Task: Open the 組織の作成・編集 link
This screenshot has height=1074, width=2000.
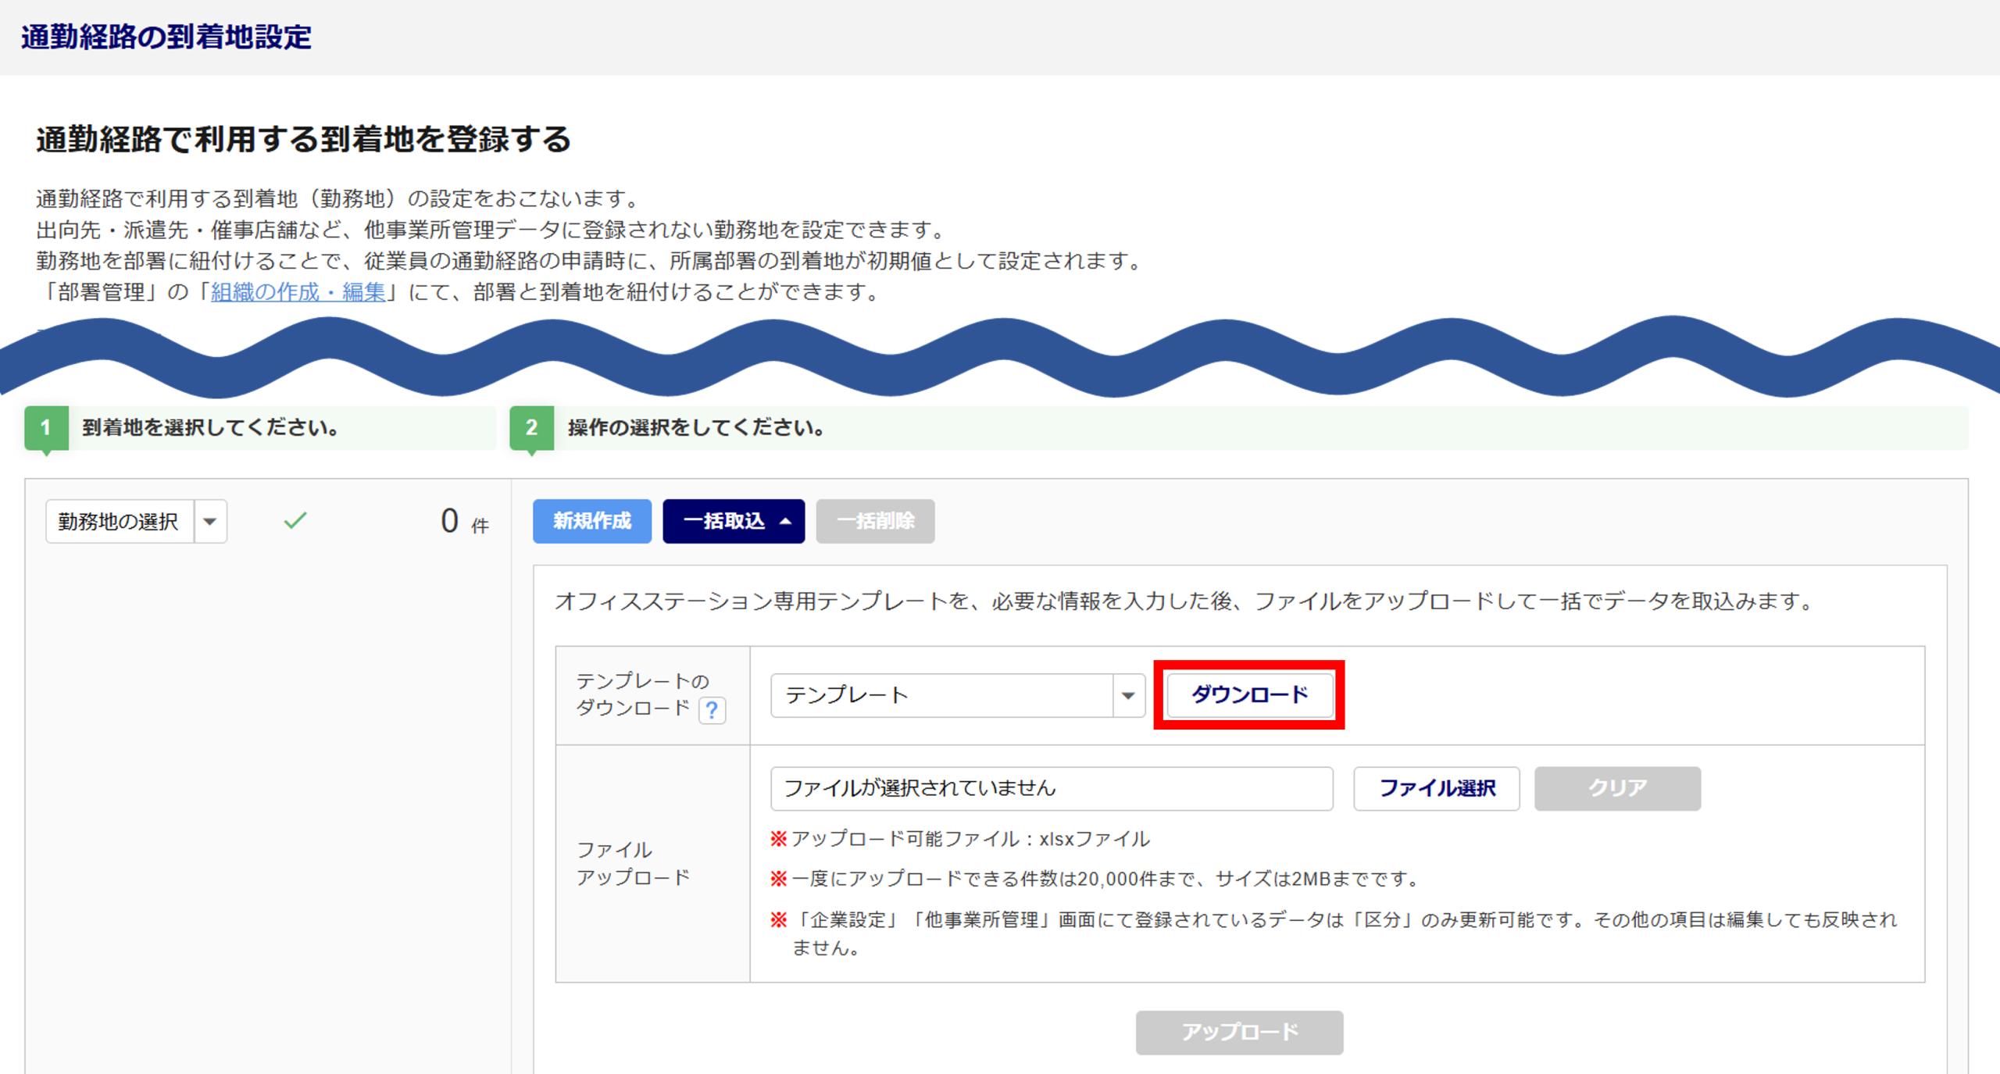Action: point(298,292)
